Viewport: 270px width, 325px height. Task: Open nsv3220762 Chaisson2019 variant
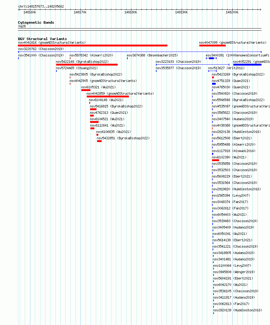click(41, 49)
